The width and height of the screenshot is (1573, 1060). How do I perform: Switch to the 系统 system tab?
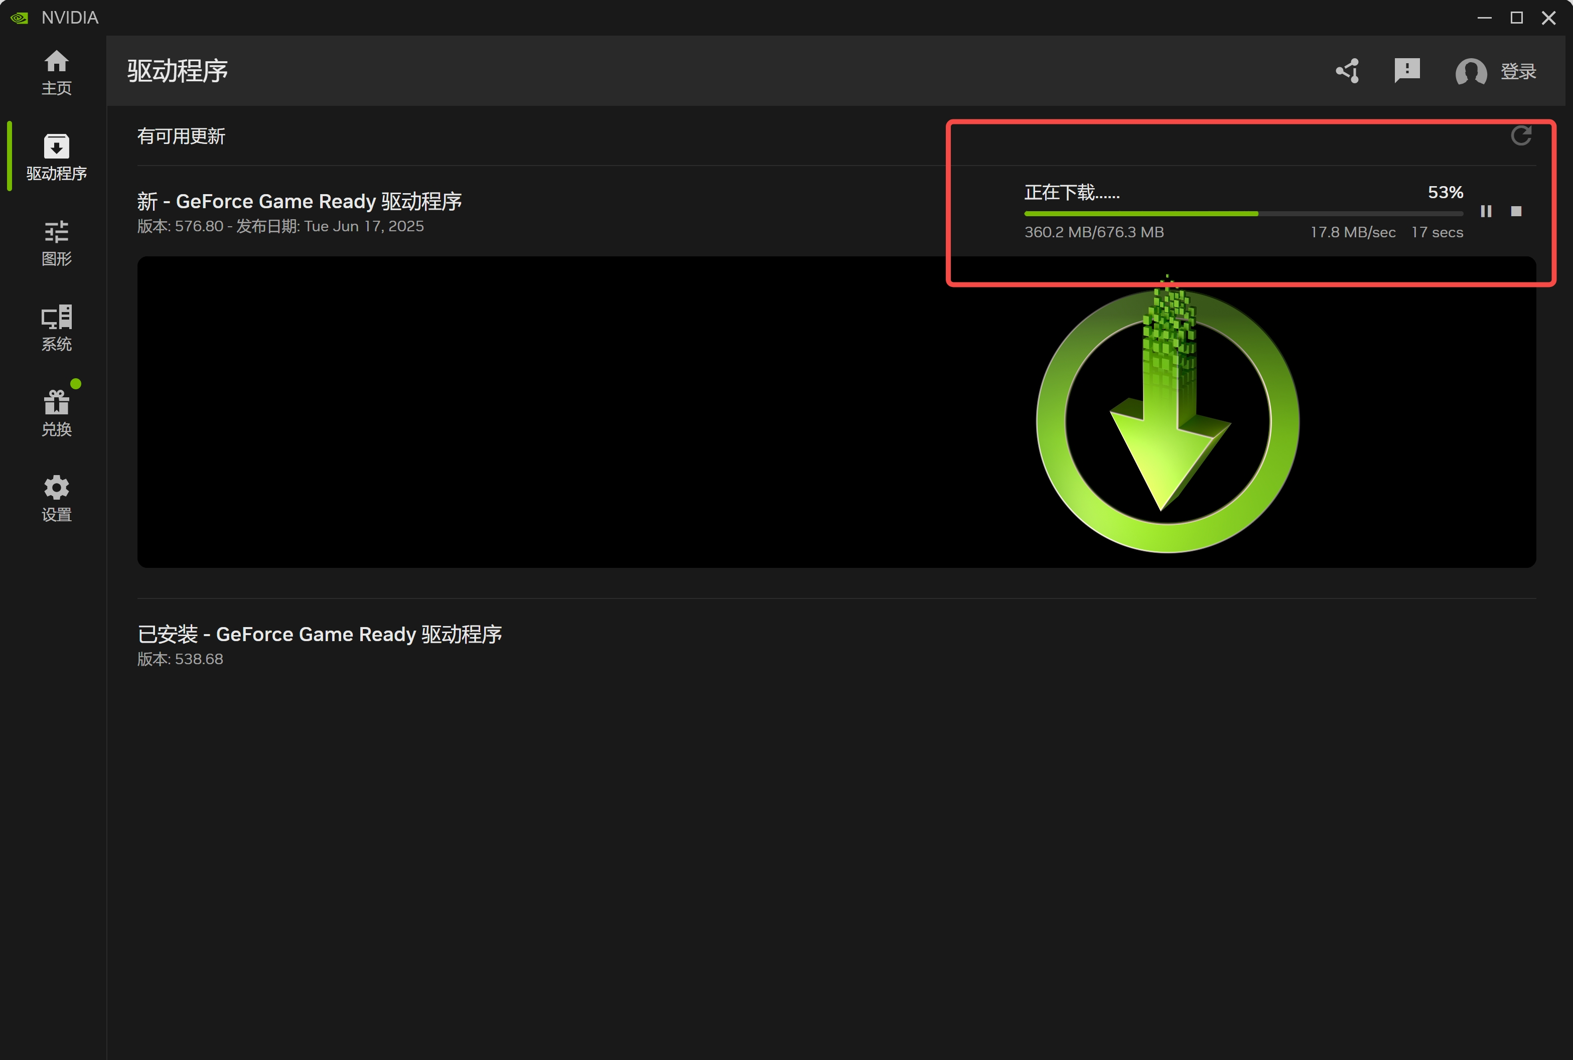[x=56, y=329]
